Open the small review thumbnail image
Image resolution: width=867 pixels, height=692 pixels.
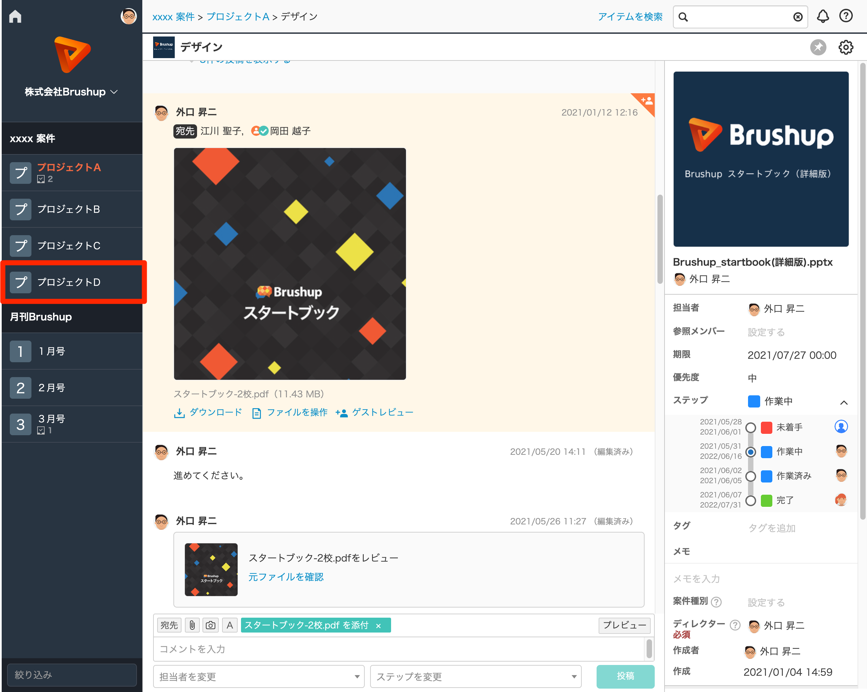(x=211, y=570)
